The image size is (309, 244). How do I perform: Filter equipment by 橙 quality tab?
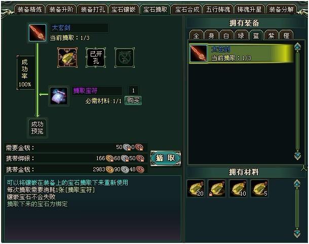pyautogui.click(x=286, y=35)
